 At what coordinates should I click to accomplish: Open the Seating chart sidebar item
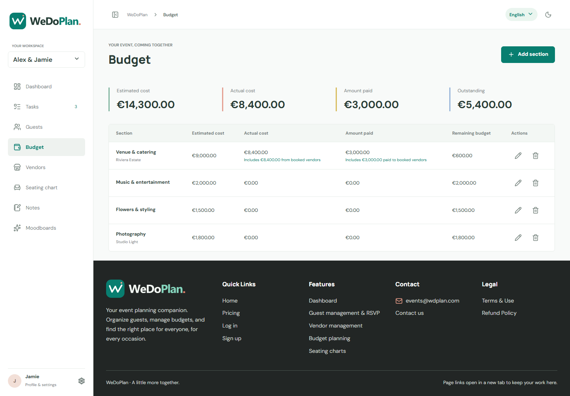click(46, 188)
